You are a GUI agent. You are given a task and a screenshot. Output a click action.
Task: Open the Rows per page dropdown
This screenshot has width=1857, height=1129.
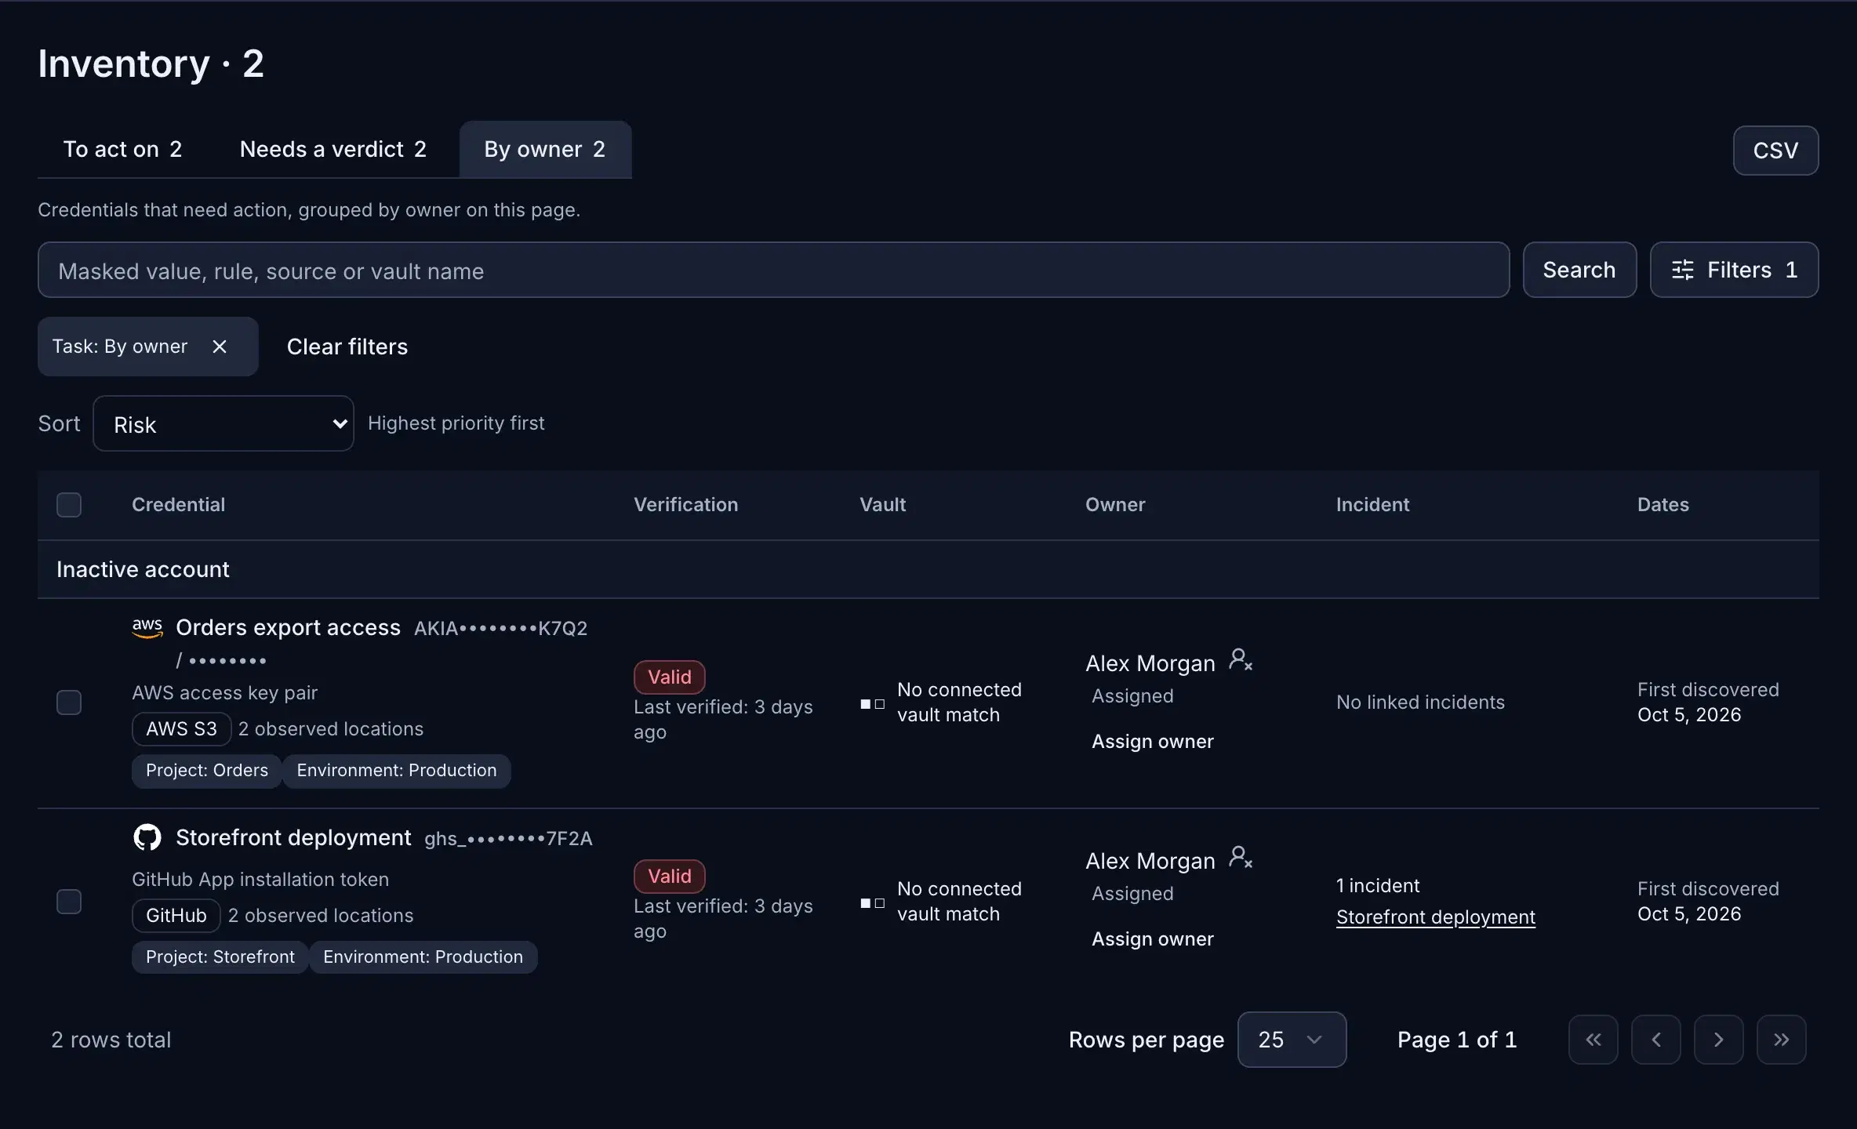(x=1292, y=1040)
